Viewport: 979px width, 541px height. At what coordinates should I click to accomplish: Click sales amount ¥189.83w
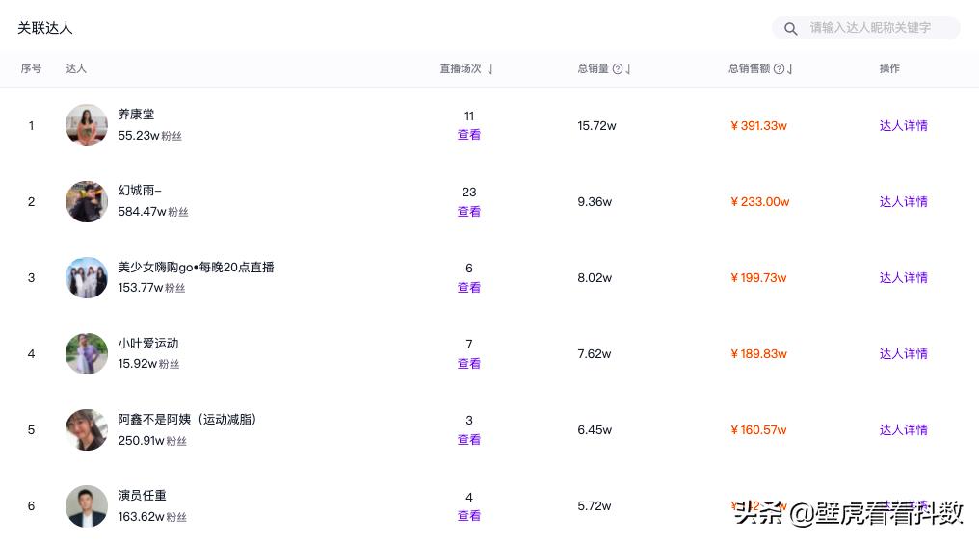[758, 354]
